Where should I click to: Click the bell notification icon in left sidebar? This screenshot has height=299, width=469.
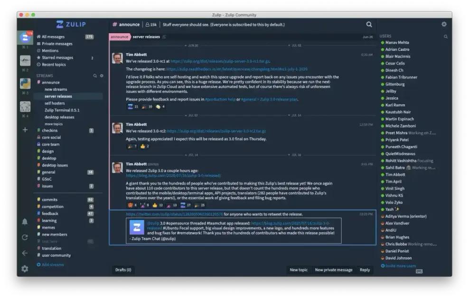(25, 222)
